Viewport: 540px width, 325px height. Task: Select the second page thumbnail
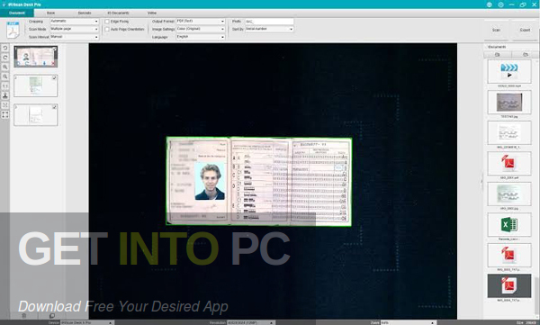[35, 86]
